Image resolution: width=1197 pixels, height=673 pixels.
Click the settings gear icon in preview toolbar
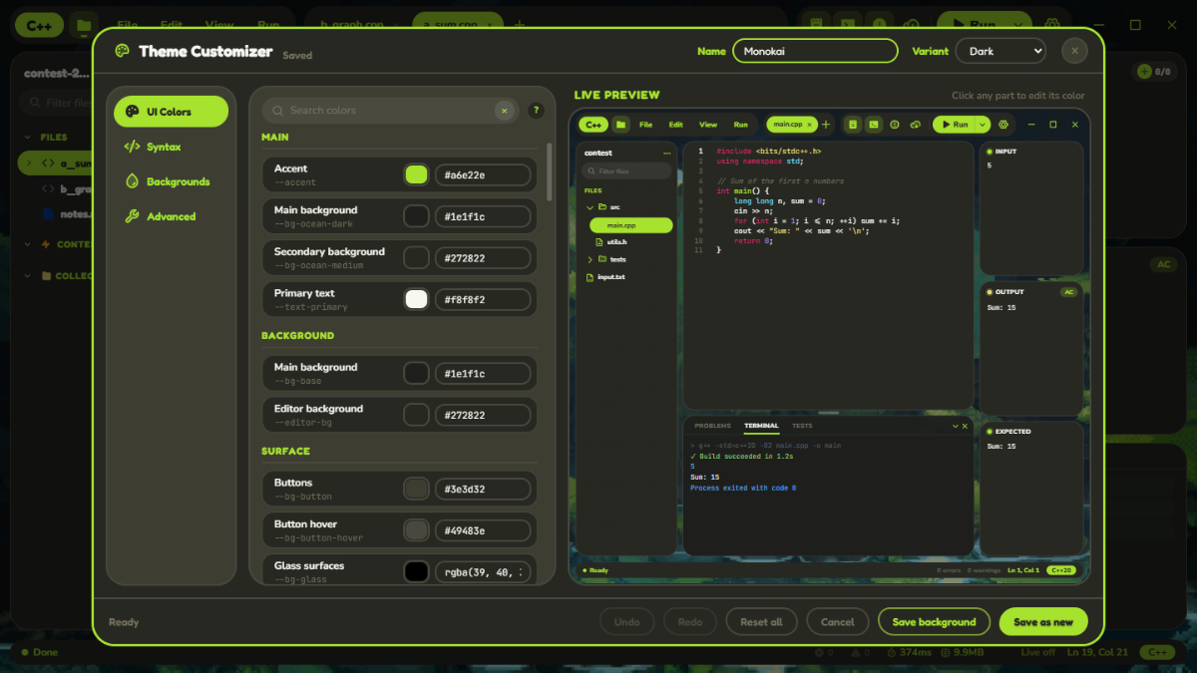pyautogui.click(x=1003, y=125)
